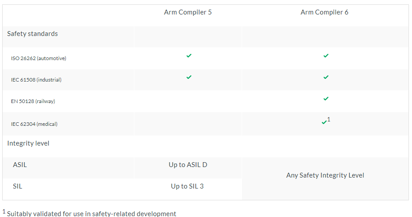Click the Up to ASIL D cell
The width and height of the screenshot is (412, 217).
pos(188,165)
